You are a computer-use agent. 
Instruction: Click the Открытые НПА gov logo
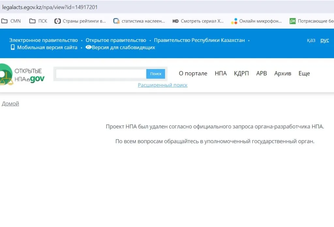coord(22,75)
